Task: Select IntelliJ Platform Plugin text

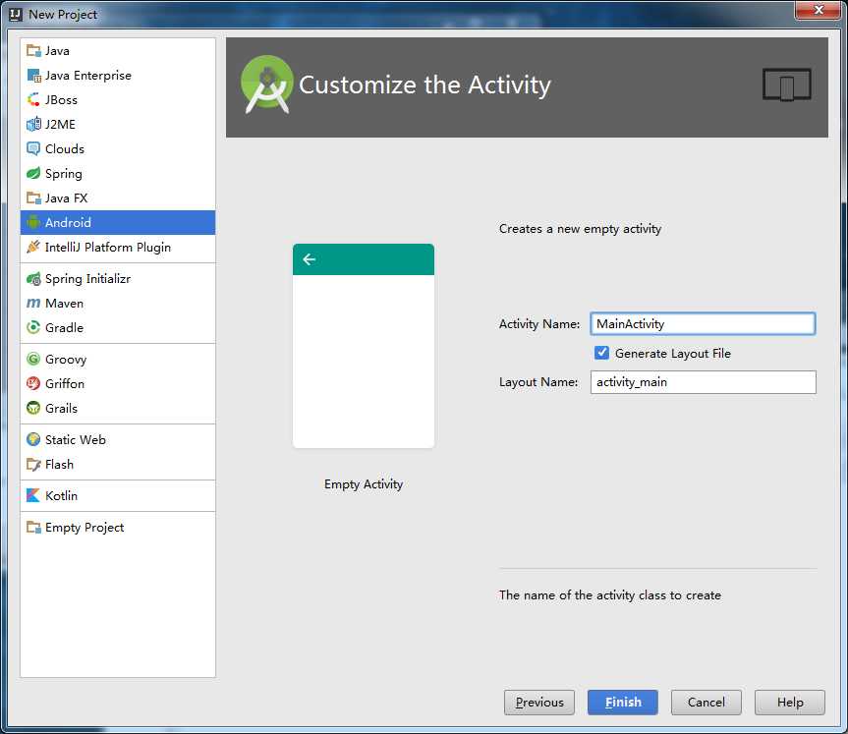Action: pyautogui.click(x=108, y=248)
